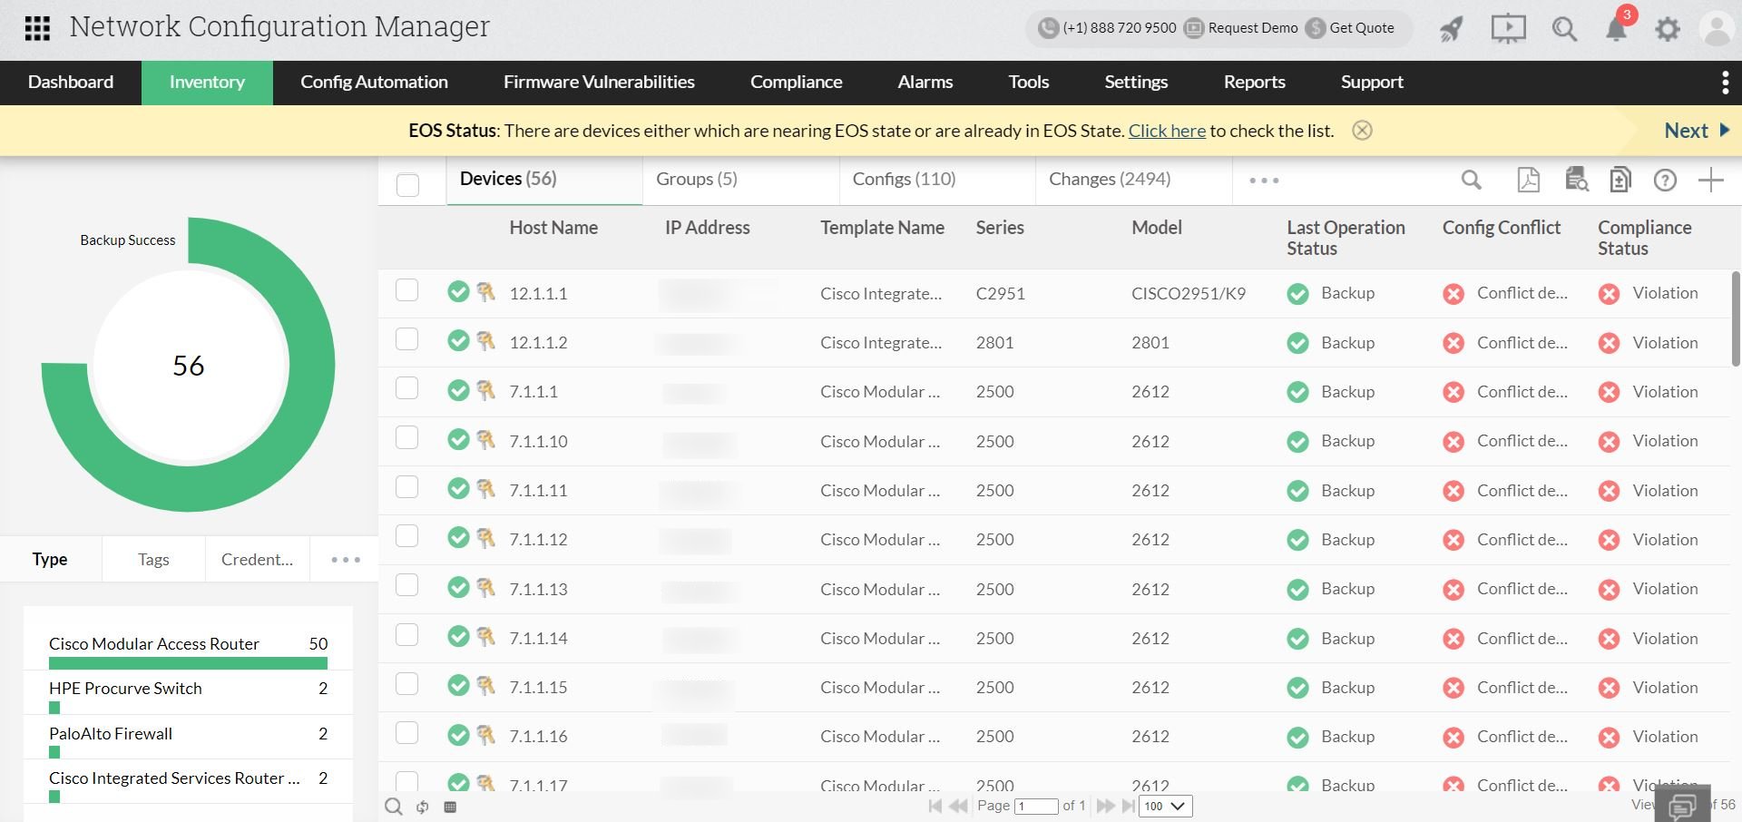The height and width of the screenshot is (822, 1742).
Task: Click the help question mark icon
Action: (1666, 180)
